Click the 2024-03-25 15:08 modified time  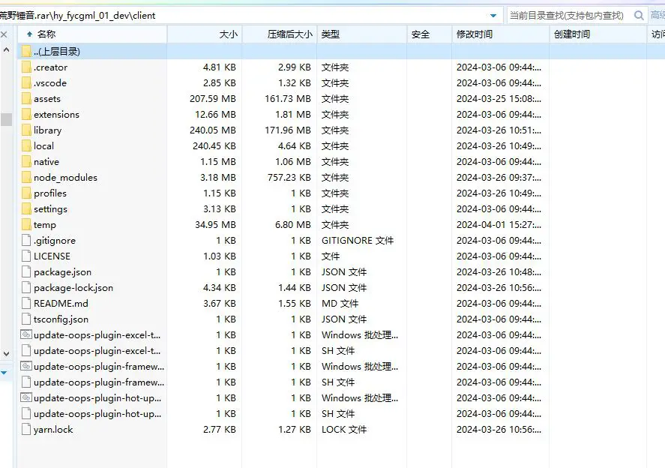499,99
